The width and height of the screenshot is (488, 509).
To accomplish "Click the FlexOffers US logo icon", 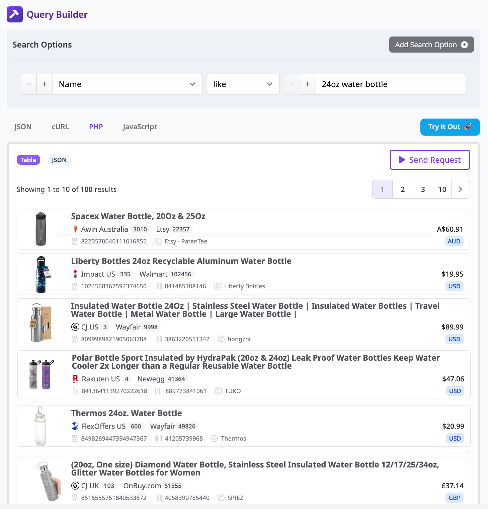I will click(75, 426).
